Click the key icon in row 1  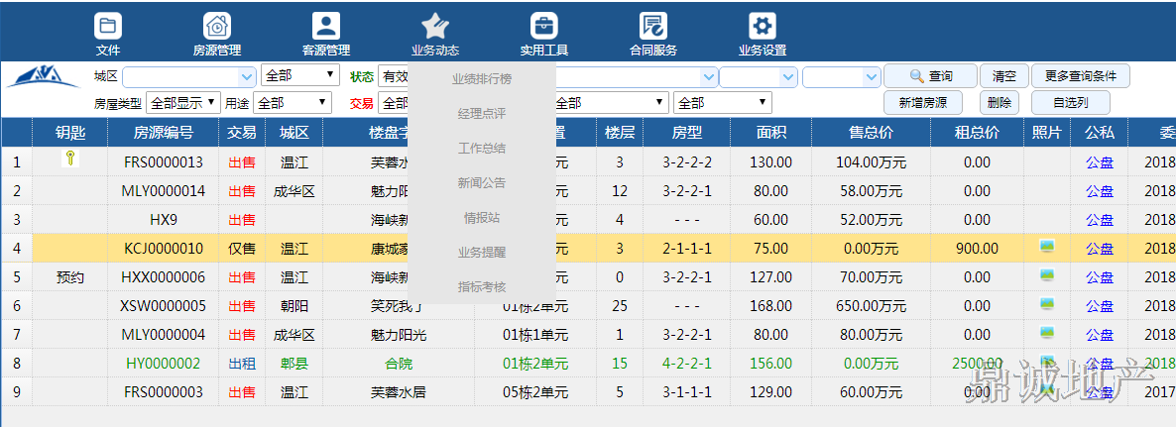[x=69, y=160]
